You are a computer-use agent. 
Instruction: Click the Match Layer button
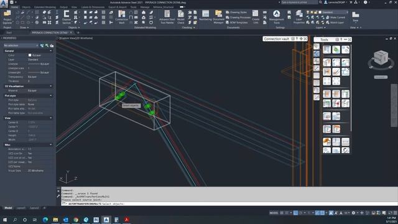335,22
